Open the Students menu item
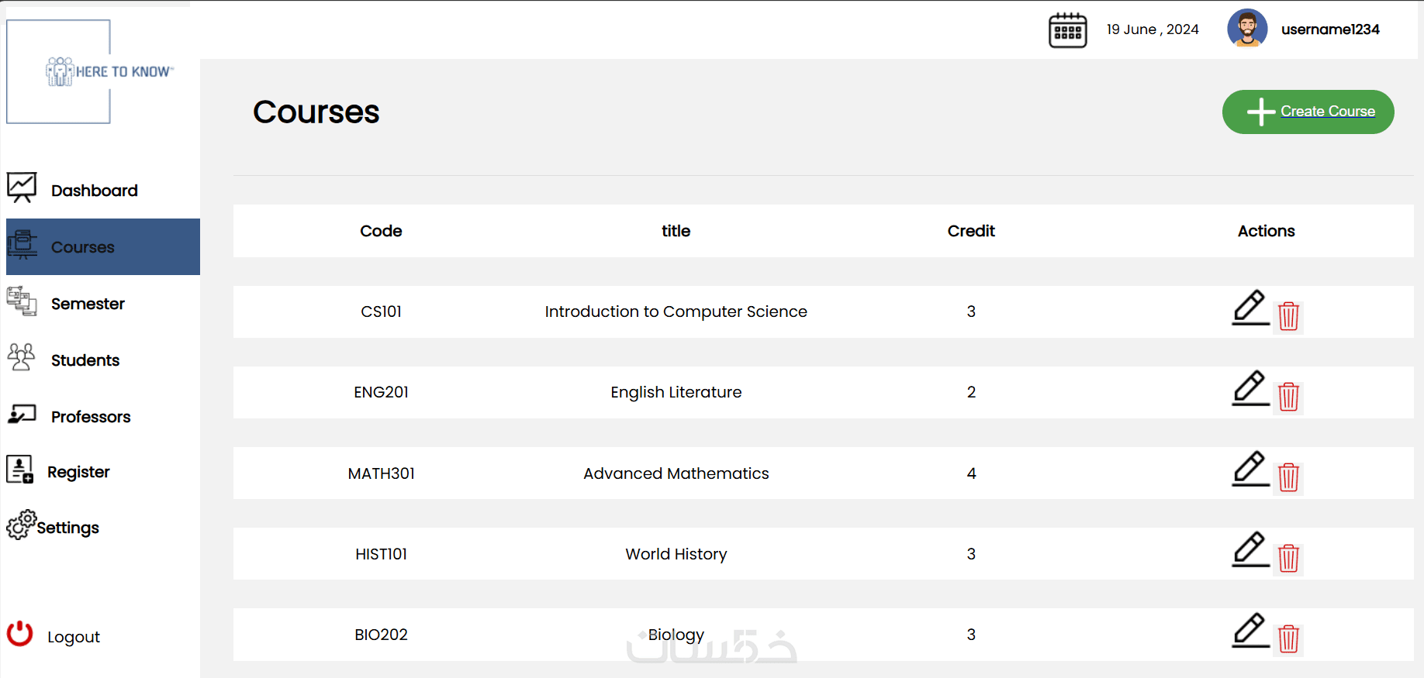This screenshot has width=1424, height=678. (85, 360)
